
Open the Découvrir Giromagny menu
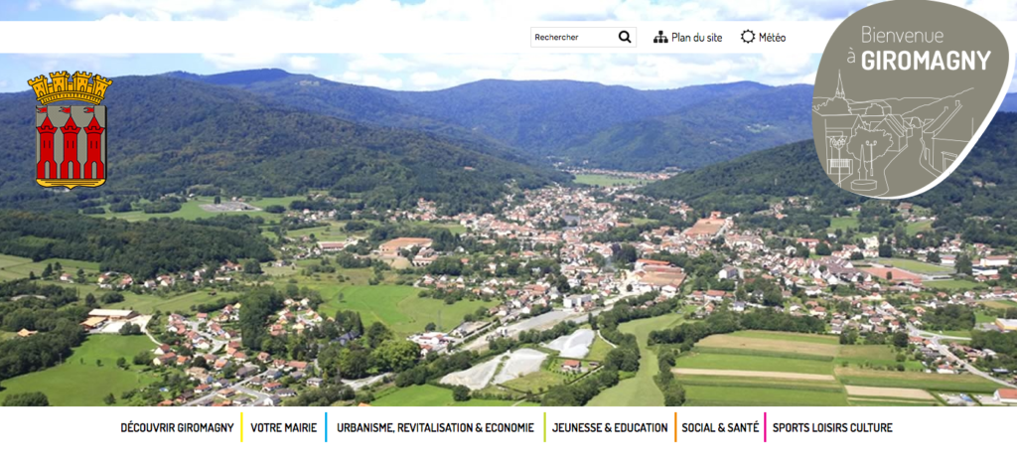click(177, 427)
